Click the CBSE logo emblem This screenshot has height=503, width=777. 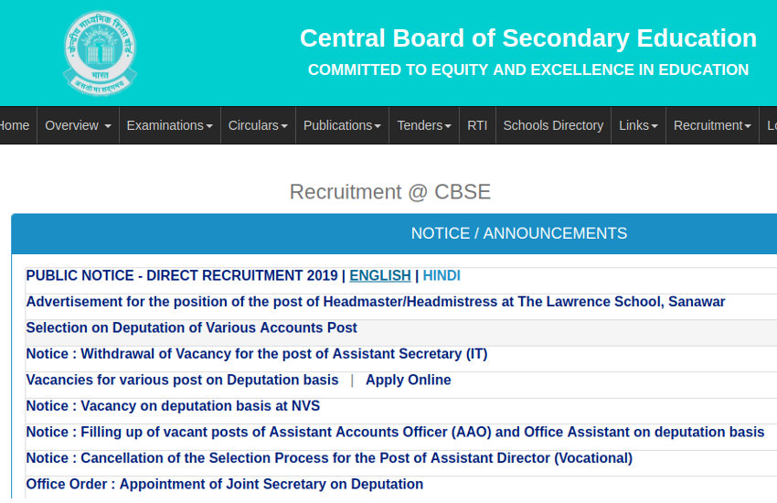[x=99, y=51]
